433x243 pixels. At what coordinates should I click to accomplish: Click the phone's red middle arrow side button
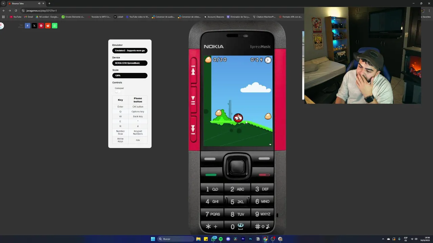coord(193,99)
